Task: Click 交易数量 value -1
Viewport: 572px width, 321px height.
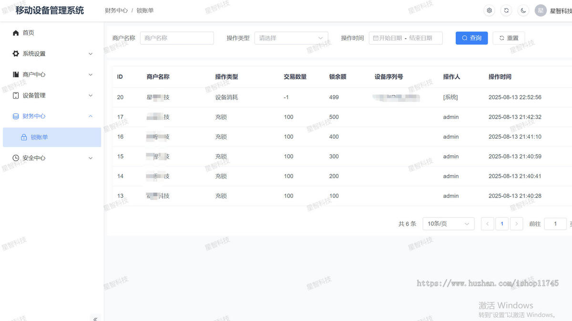Action: point(286,97)
